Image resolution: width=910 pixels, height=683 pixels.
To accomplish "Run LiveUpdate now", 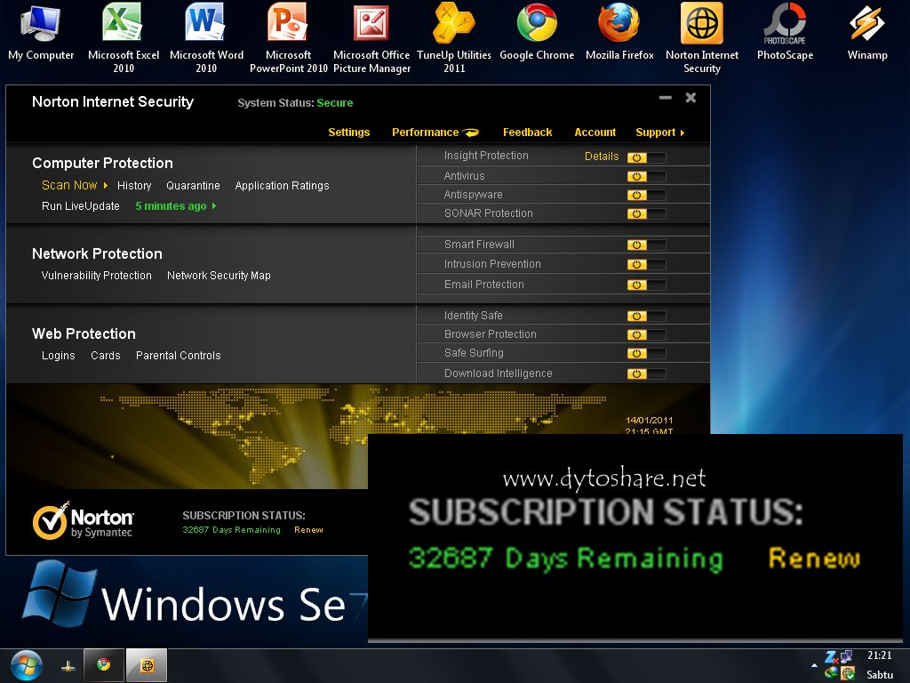I will (x=81, y=206).
